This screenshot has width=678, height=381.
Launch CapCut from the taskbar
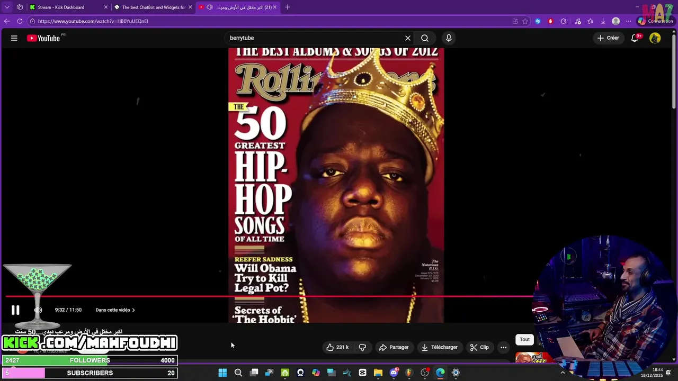coord(362,373)
